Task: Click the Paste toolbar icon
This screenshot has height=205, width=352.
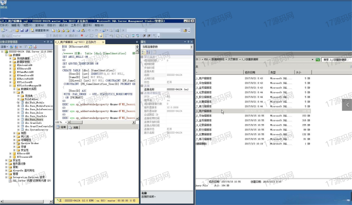Action: tap(83, 30)
